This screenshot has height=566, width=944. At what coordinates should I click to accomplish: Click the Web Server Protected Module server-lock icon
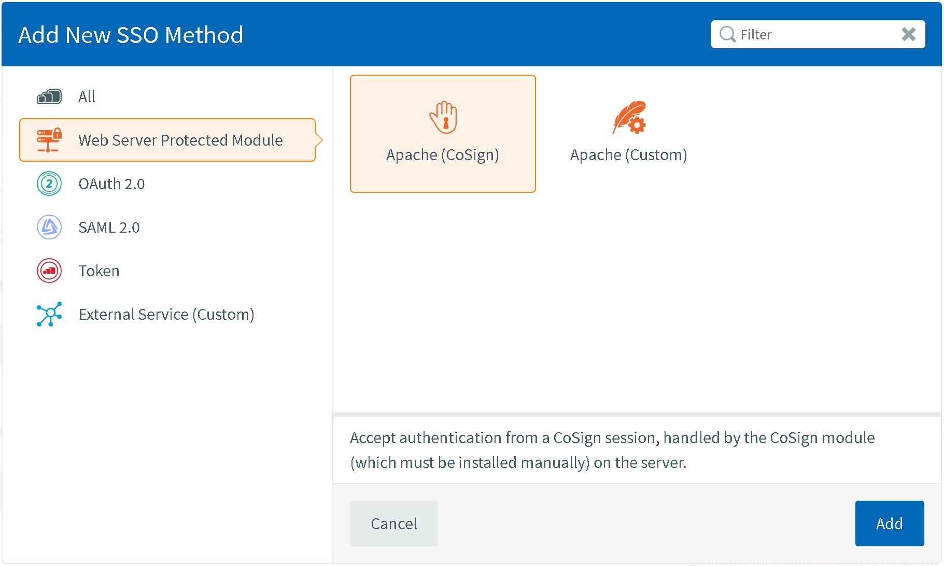click(x=49, y=140)
